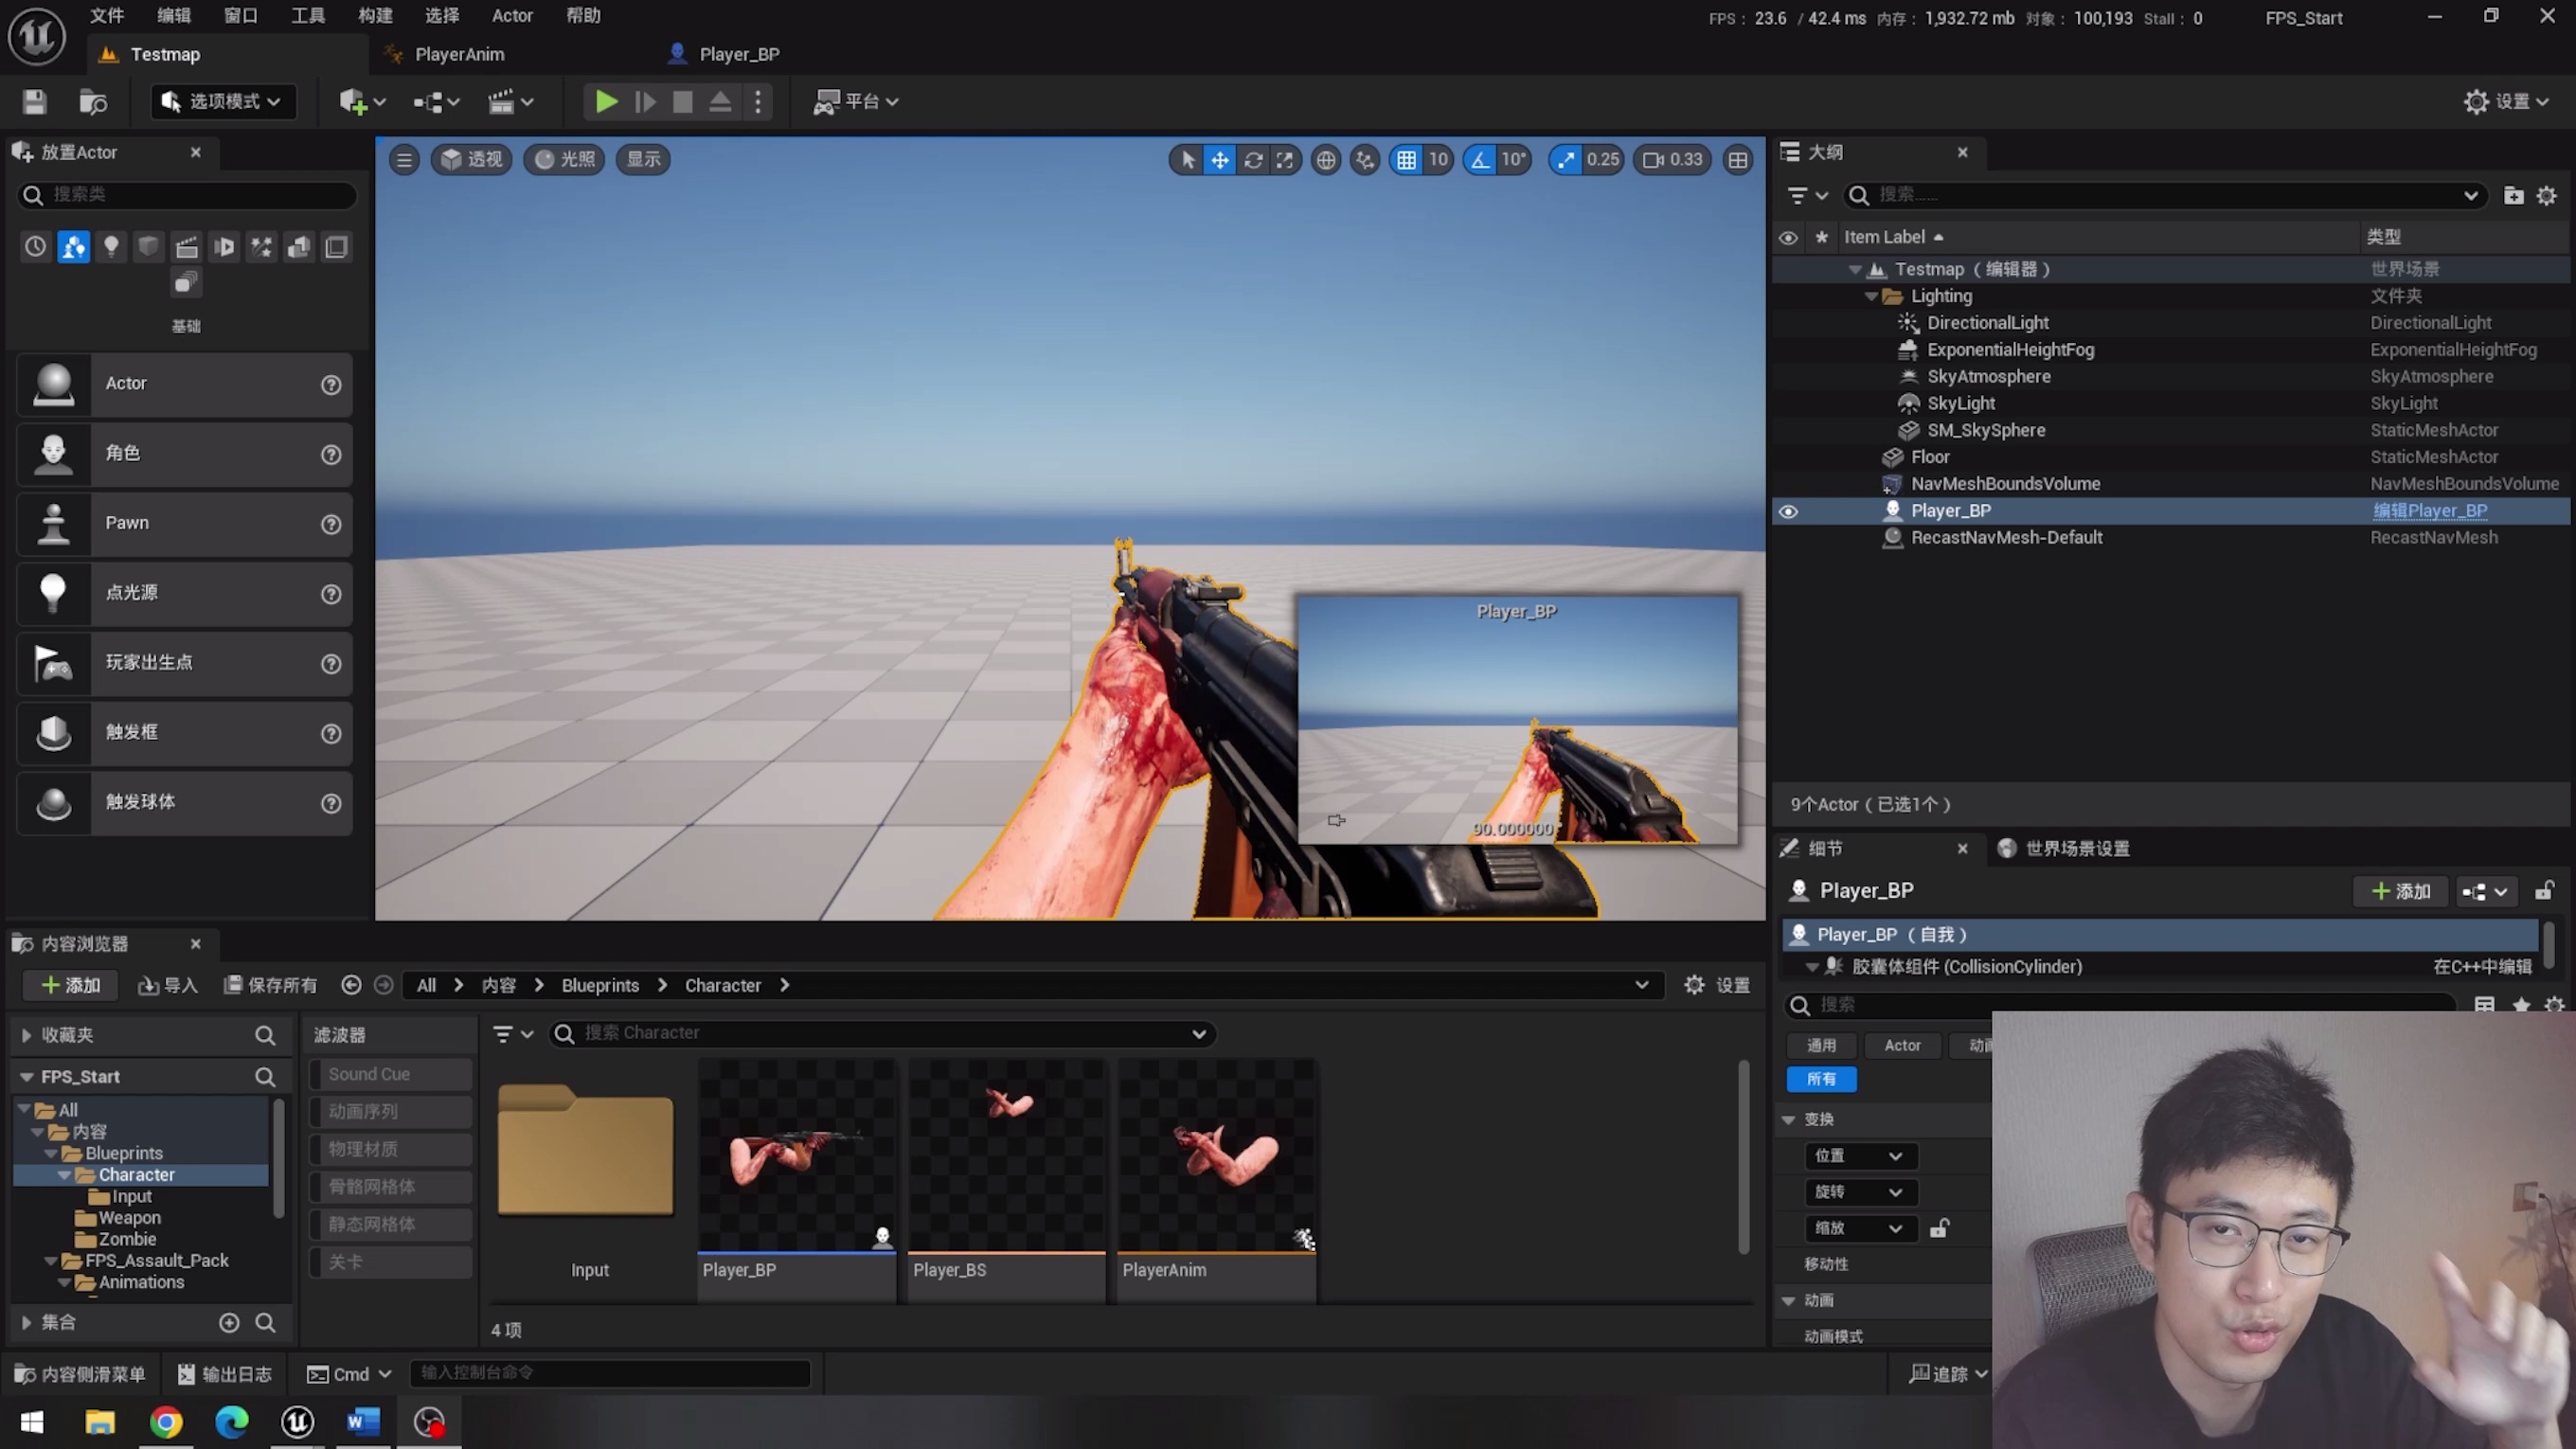Collapse the Lighting folder in outliner
Viewport: 2576px width, 1449px height.
[x=1871, y=296]
